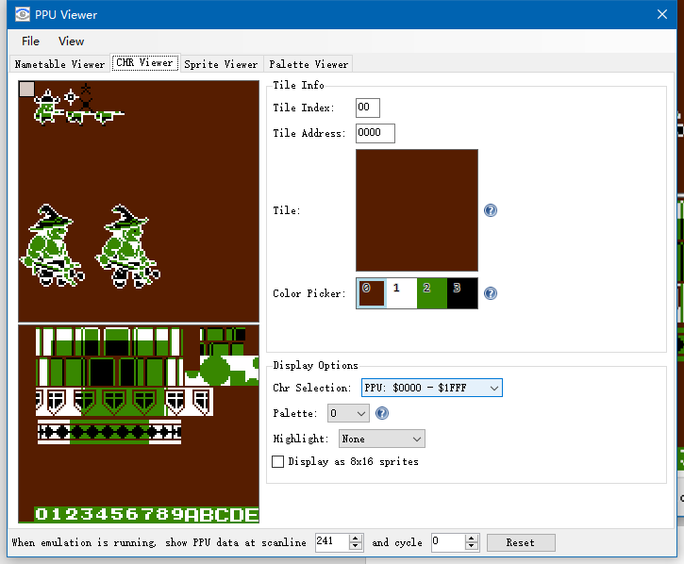684x564 pixels.
Task: Open the File menu
Action: [30, 41]
